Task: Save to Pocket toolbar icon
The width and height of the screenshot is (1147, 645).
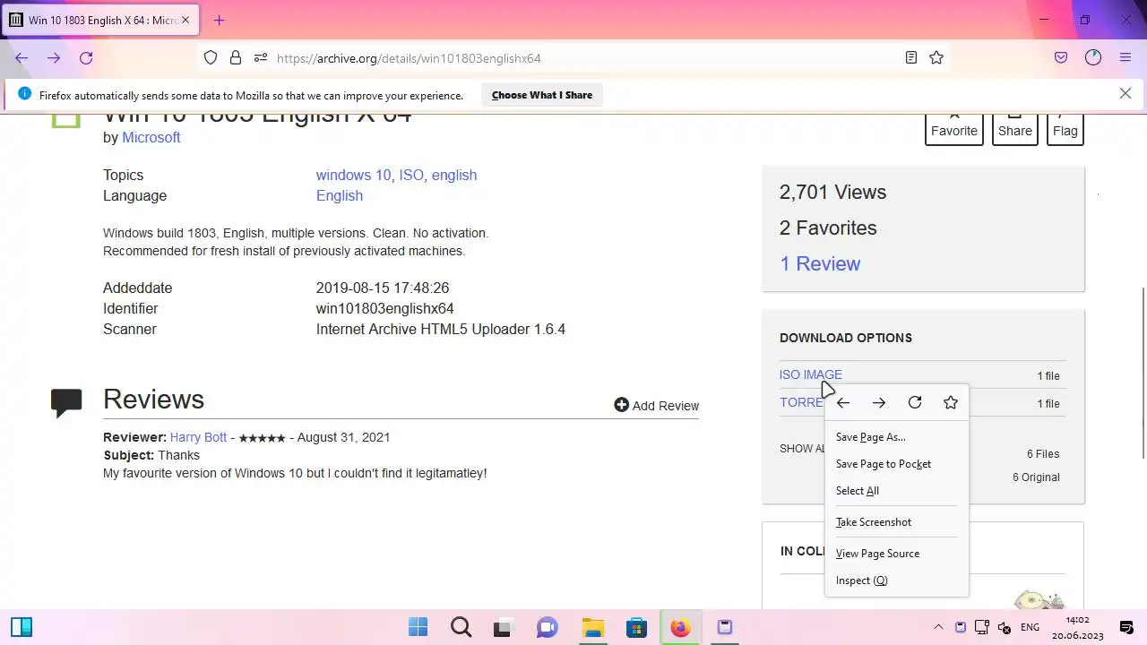Action: point(1061,58)
